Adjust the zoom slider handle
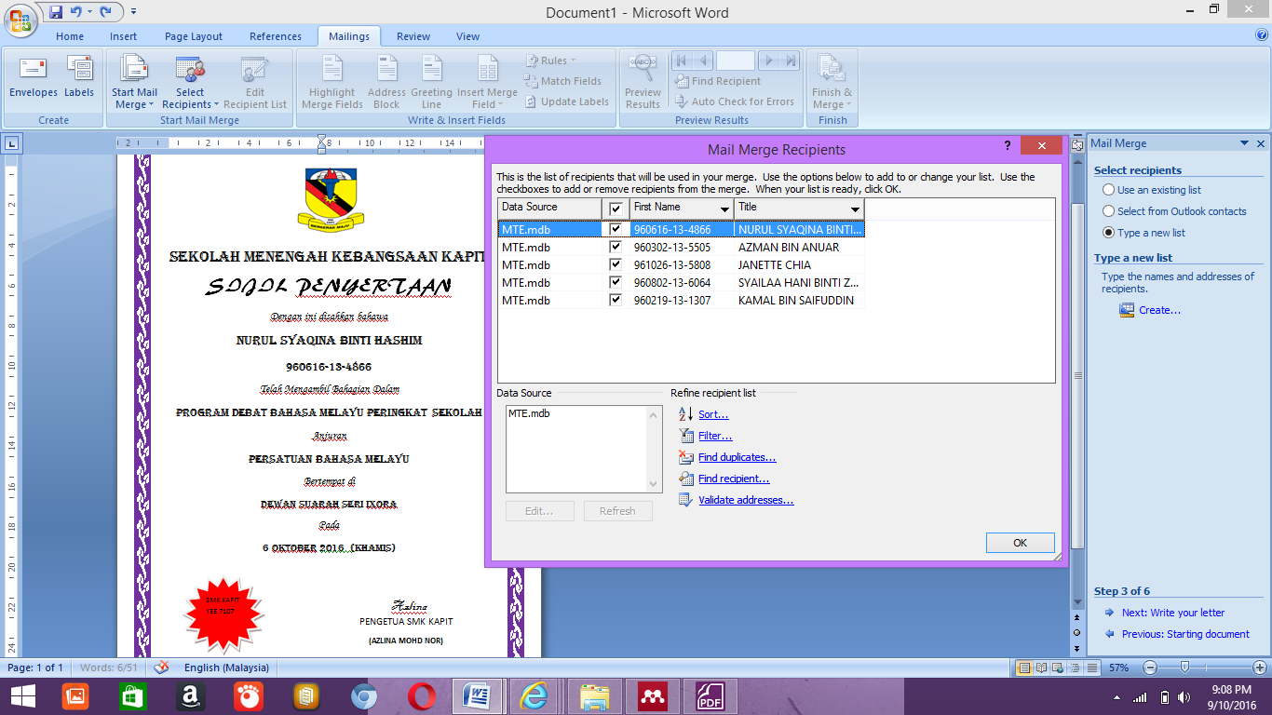 1184,668
